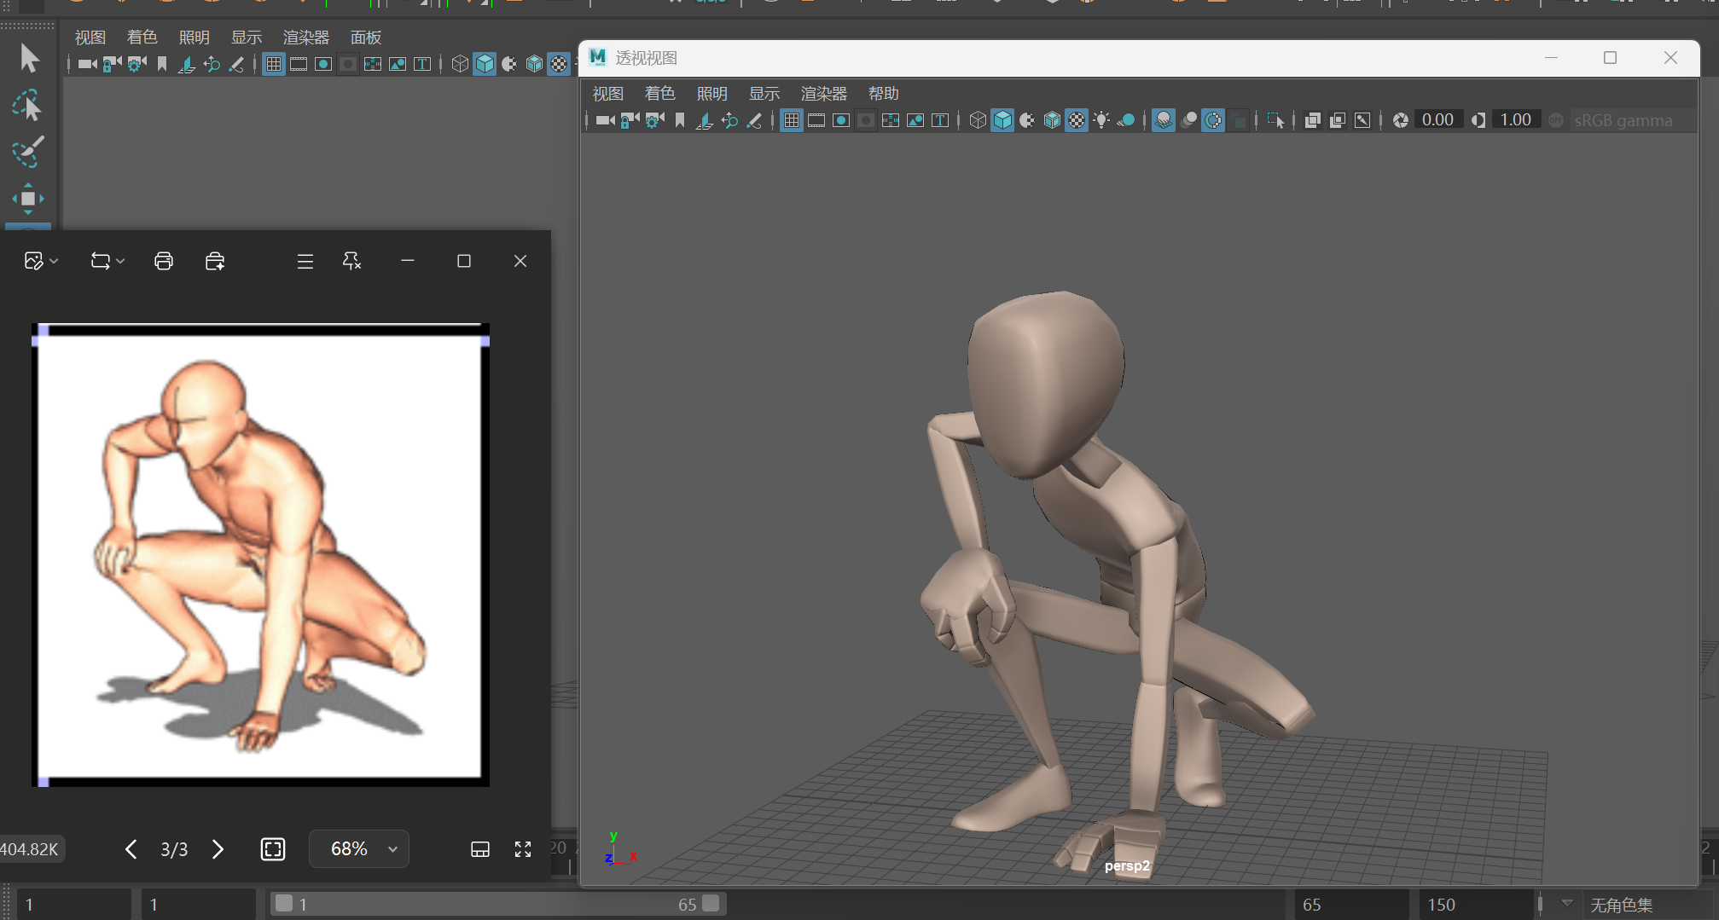The height and width of the screenshot is (920, 1719).
Task: Go to the previous image
Action: (x=131, y=849)
